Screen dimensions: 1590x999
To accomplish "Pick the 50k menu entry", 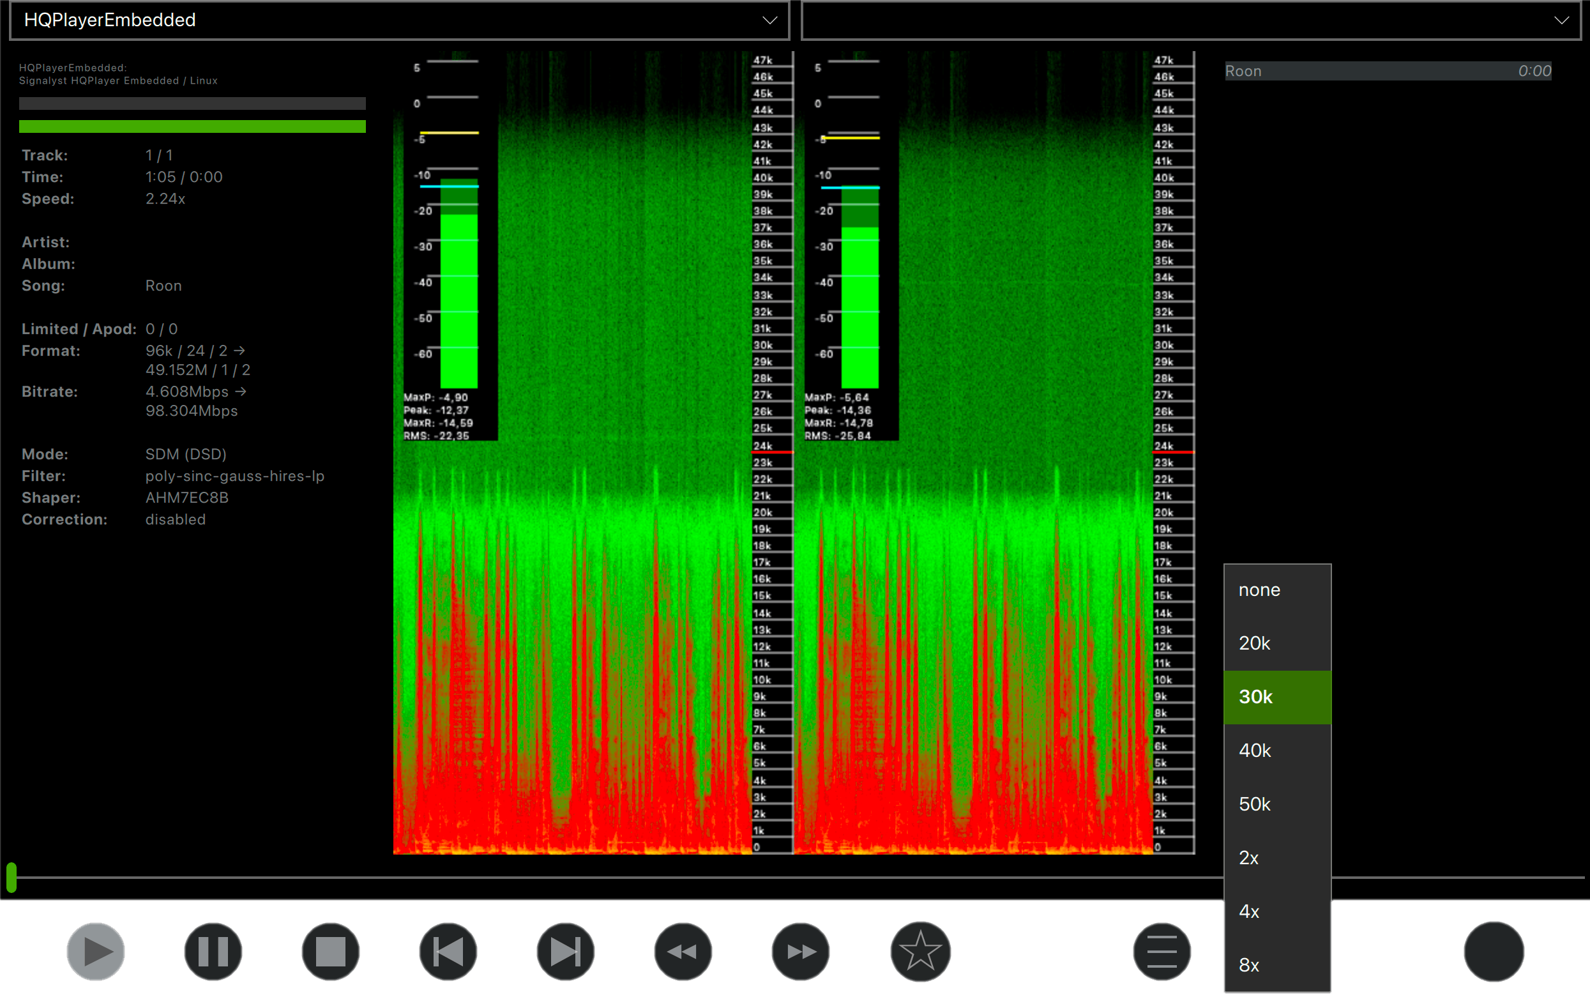I will pyautogui.click(x=1278, y=805).
